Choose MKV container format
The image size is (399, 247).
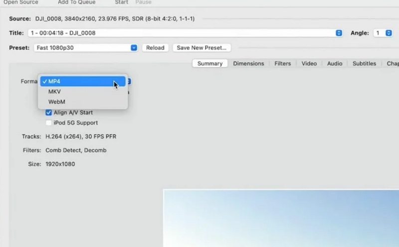83,91
